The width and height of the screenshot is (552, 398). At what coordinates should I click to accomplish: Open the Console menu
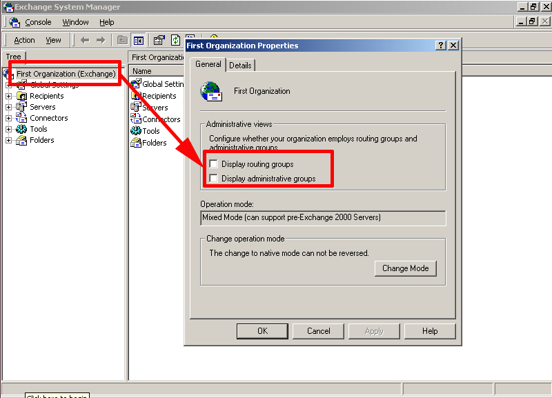click(38, 22)
